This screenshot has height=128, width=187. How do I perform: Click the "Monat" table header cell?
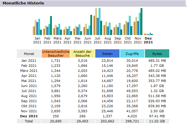tap(29, 54)
